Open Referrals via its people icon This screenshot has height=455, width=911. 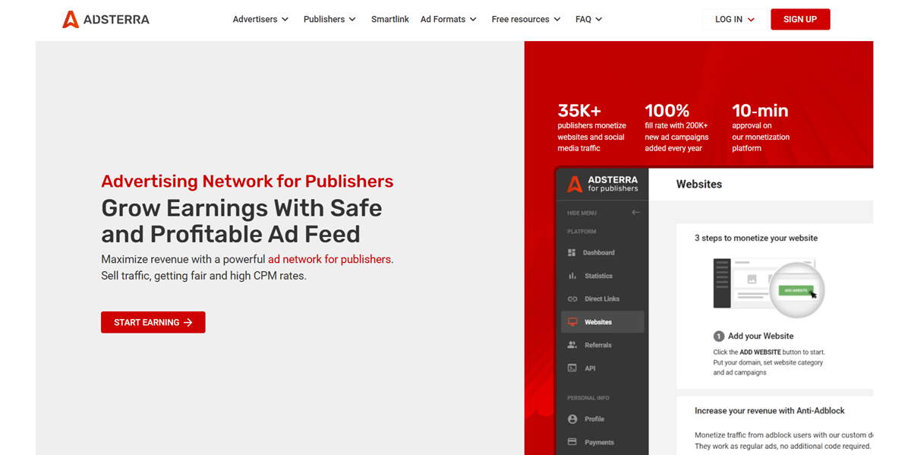click(574, 345)
